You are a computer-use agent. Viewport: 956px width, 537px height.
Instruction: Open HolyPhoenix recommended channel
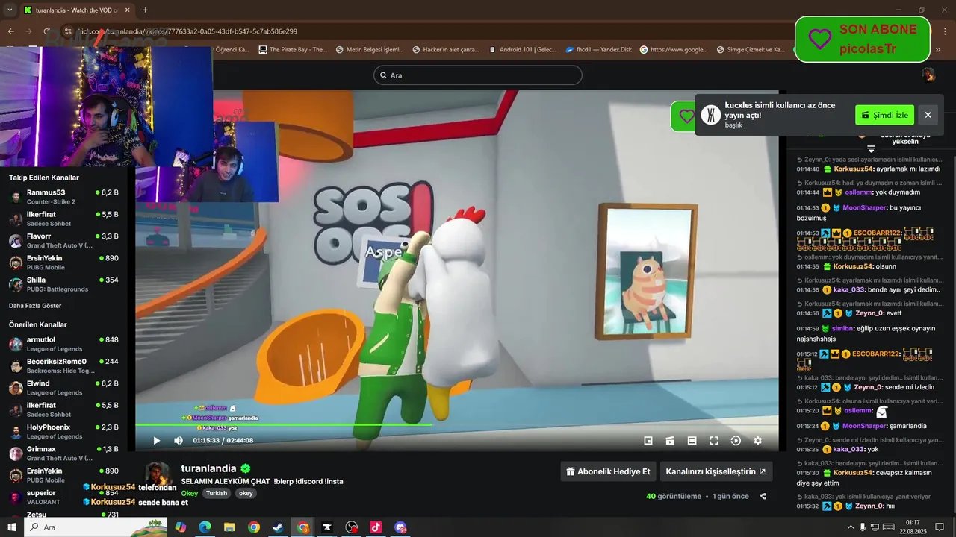point(63,431)
